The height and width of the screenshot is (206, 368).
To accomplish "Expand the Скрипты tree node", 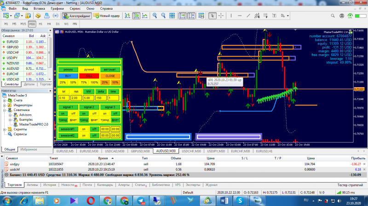I will (x=5, y=129).
